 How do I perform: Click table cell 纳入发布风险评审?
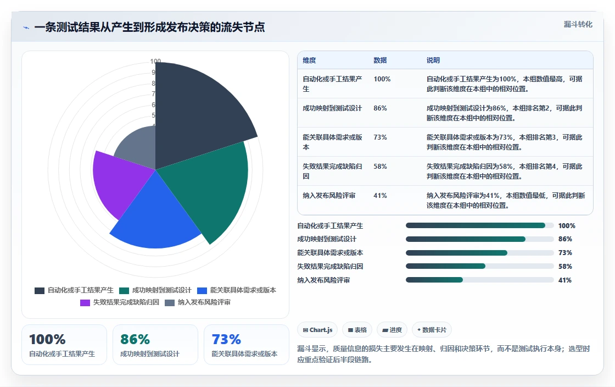tap(329, 196)
